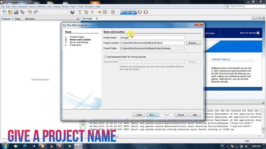Screen dimensions: 266x149
Task: Open the project configuration dropdown in toolbar
Action: point(55,12)
